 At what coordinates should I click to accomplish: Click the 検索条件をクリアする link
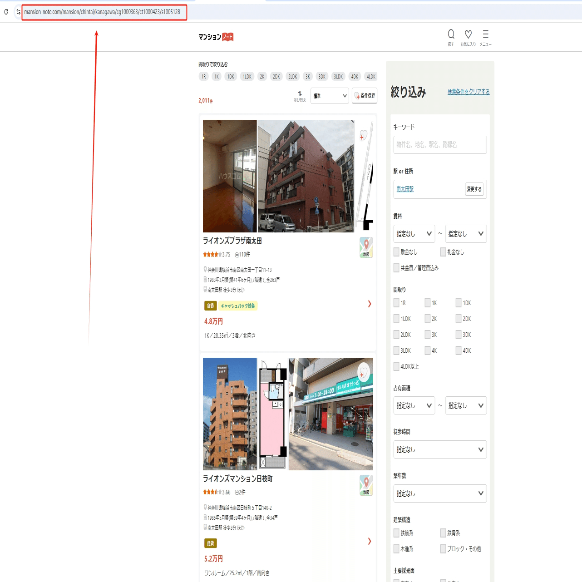[469, 92]
